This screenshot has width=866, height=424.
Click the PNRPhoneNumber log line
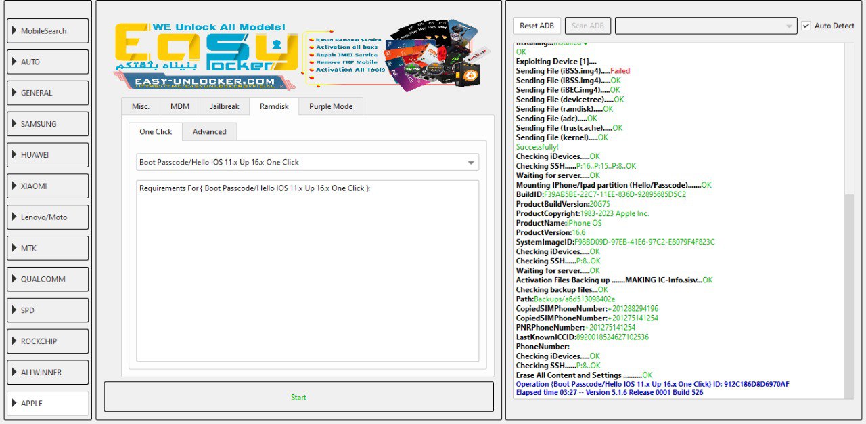(x=576, y=327)
